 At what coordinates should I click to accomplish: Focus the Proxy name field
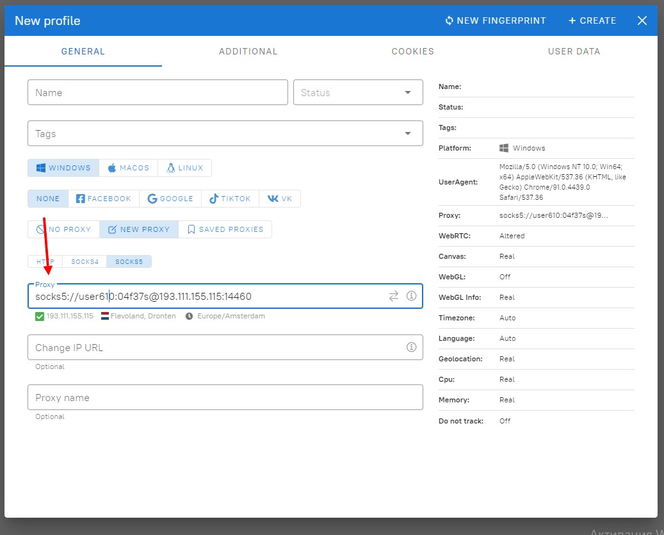click(x=225, y=397)
